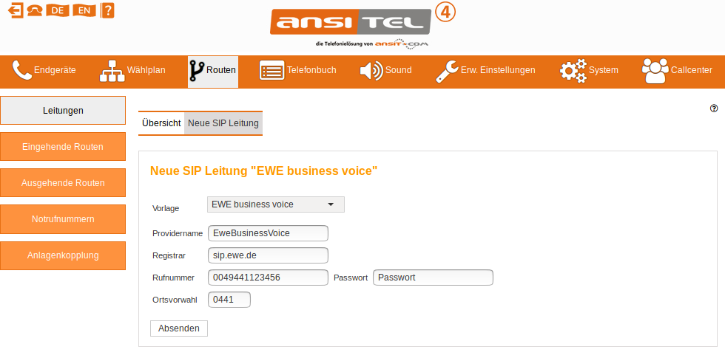Open Notrufnummern in sidebar
Screen dimensions: 725x358
(63, 219)
